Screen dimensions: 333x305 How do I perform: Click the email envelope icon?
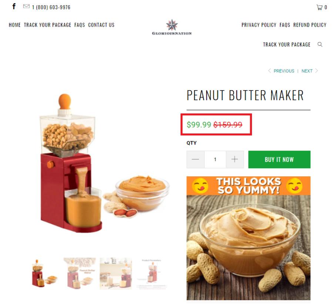(26, 6)
